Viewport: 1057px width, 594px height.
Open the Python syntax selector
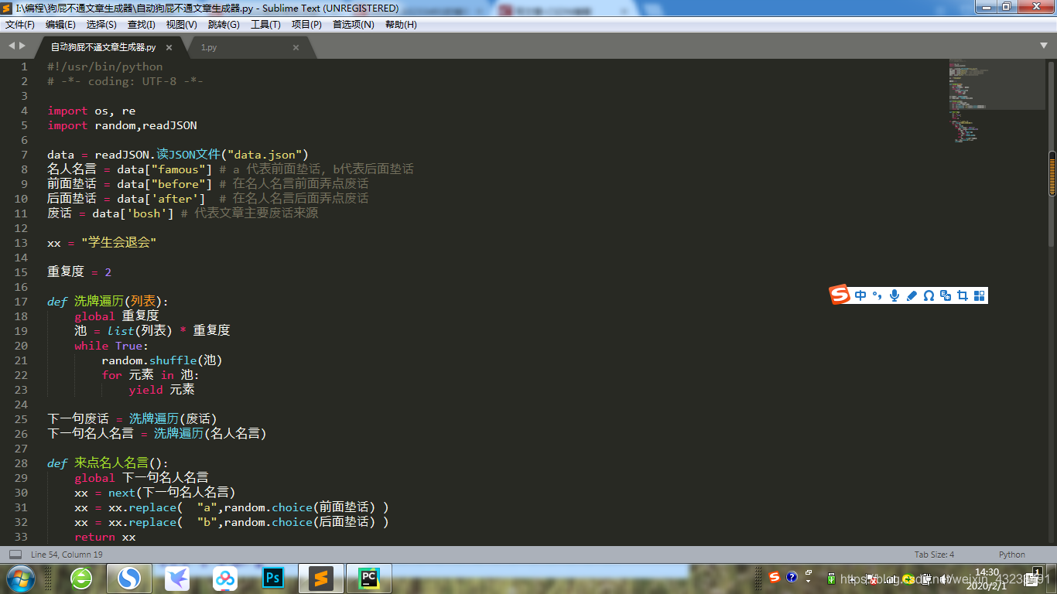(1011, 555)
